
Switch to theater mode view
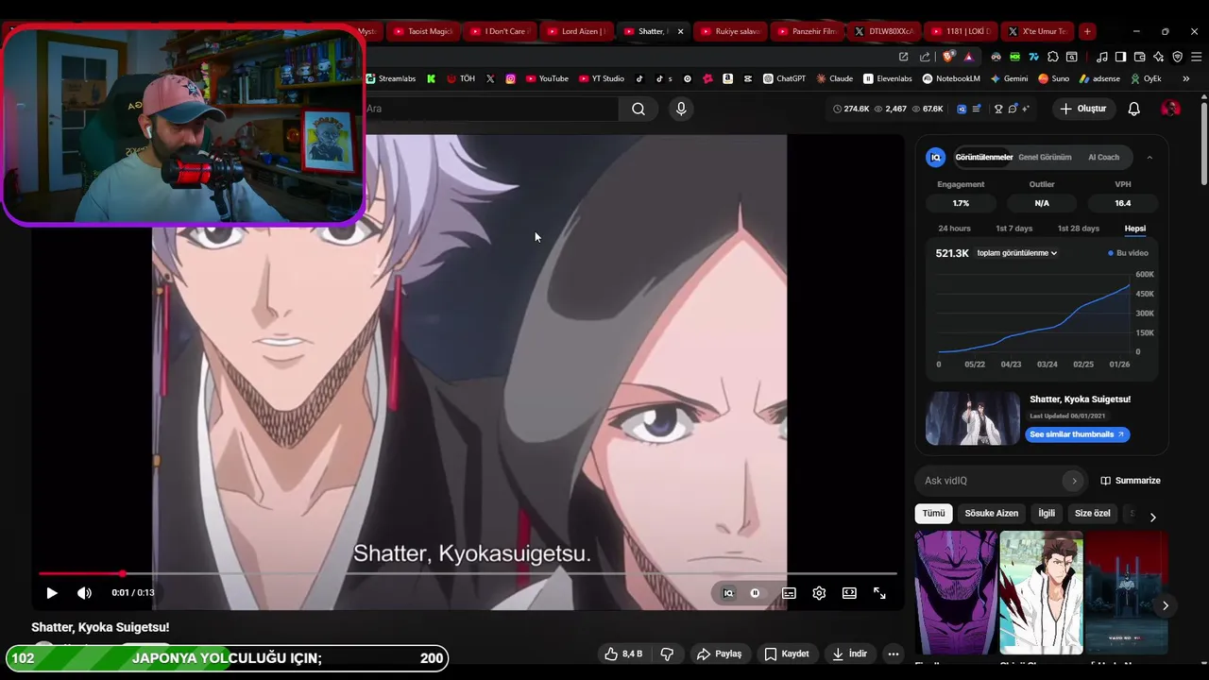849,593
